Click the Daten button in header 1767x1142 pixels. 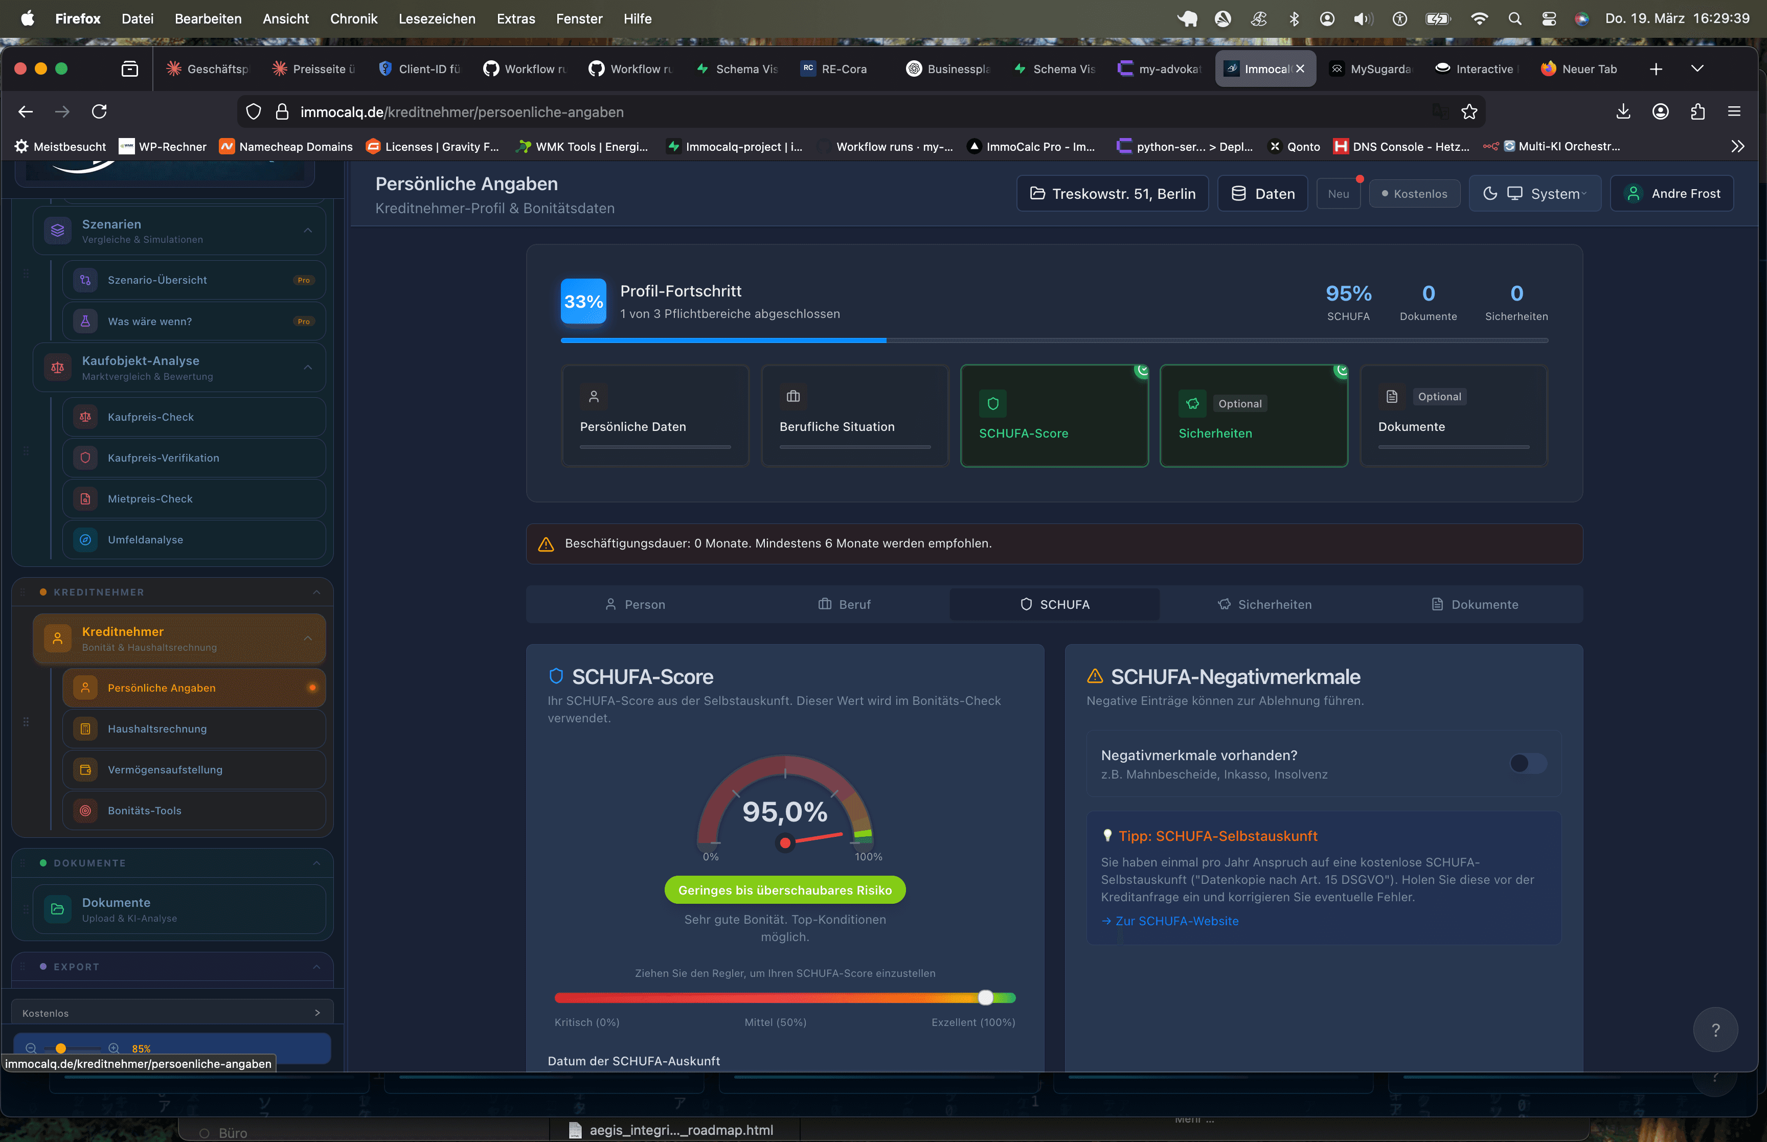(x=1263, y=194)
